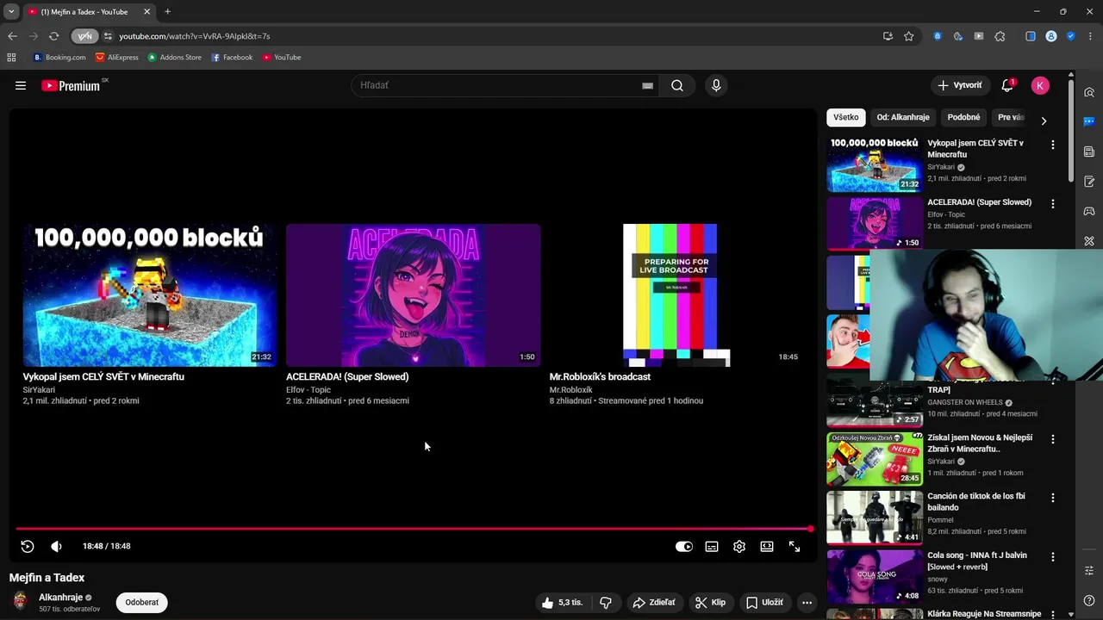
Task: Open the Alkanhraje channel name link
Action: tap(60, 598)
